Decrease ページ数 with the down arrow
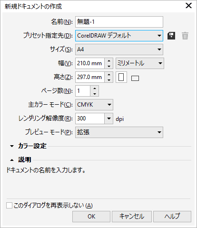 tap(95, 94)
